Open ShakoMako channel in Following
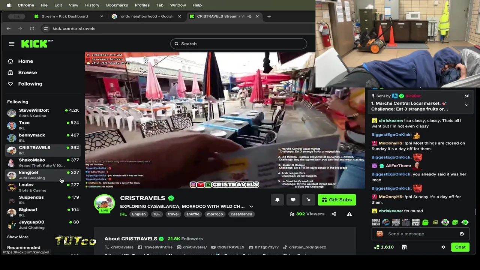The image size is (480, 270). [x=43, y=162]
